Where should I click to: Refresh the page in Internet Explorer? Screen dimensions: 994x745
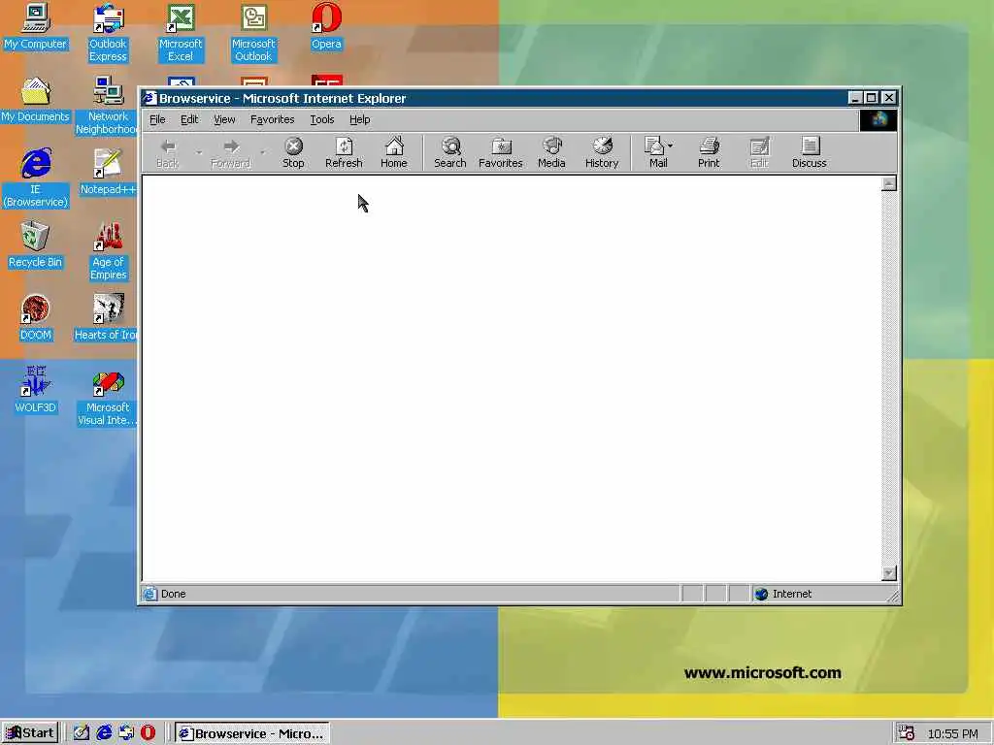344,152
